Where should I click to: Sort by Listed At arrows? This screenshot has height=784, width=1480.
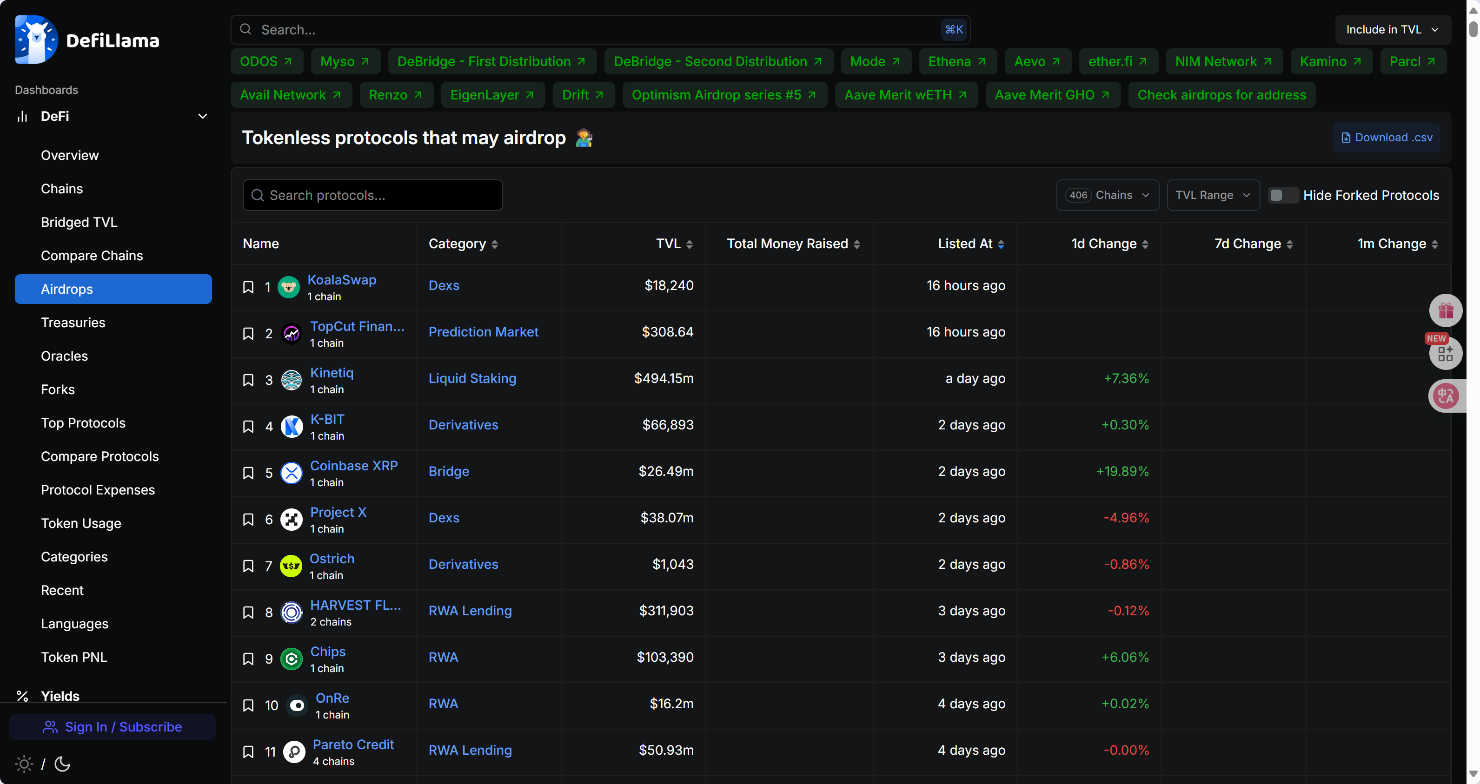pyautogui.click(x=1001, y=244)
